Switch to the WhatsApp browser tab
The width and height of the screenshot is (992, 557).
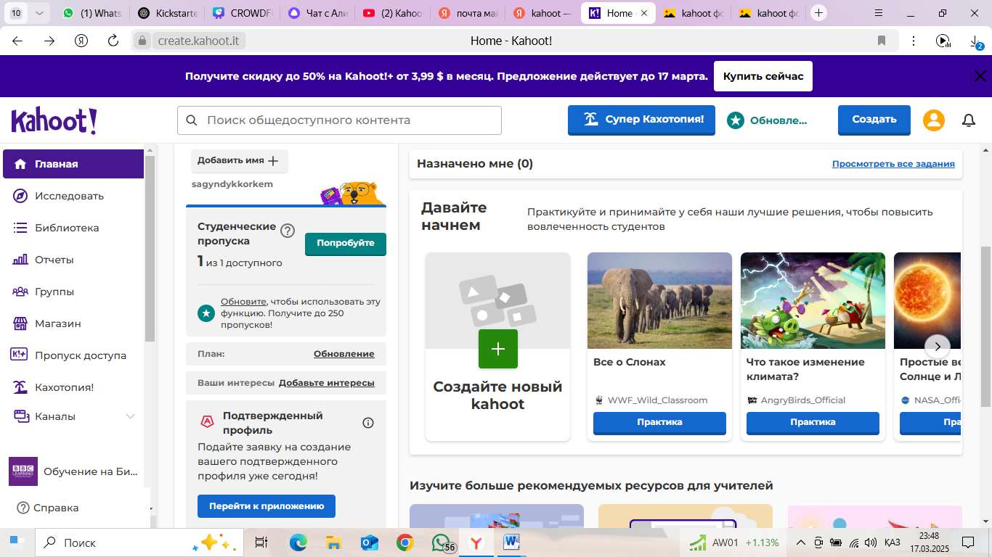pyautogui.click(x=92, y=13)
